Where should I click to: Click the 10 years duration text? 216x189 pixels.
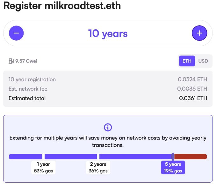(x=108, y=34)
